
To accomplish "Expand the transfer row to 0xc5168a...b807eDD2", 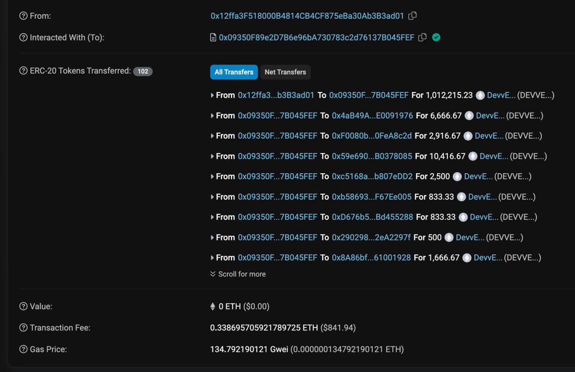I will point(212,177).
